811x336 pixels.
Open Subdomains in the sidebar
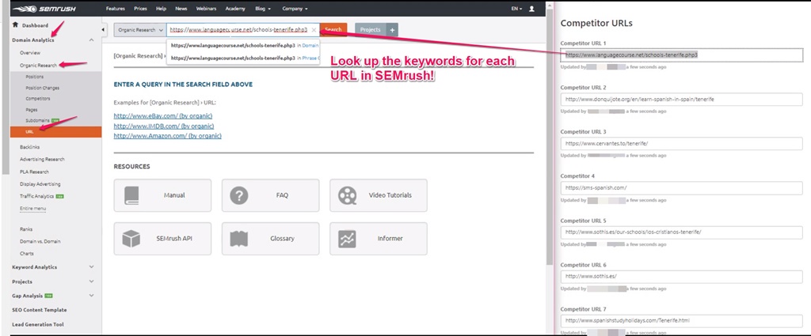[38, 121]
